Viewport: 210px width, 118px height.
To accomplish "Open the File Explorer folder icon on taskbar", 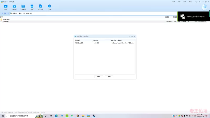I will 83,116.
